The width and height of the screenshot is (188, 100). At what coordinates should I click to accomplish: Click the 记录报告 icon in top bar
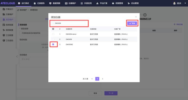click(x=35, y=3)
